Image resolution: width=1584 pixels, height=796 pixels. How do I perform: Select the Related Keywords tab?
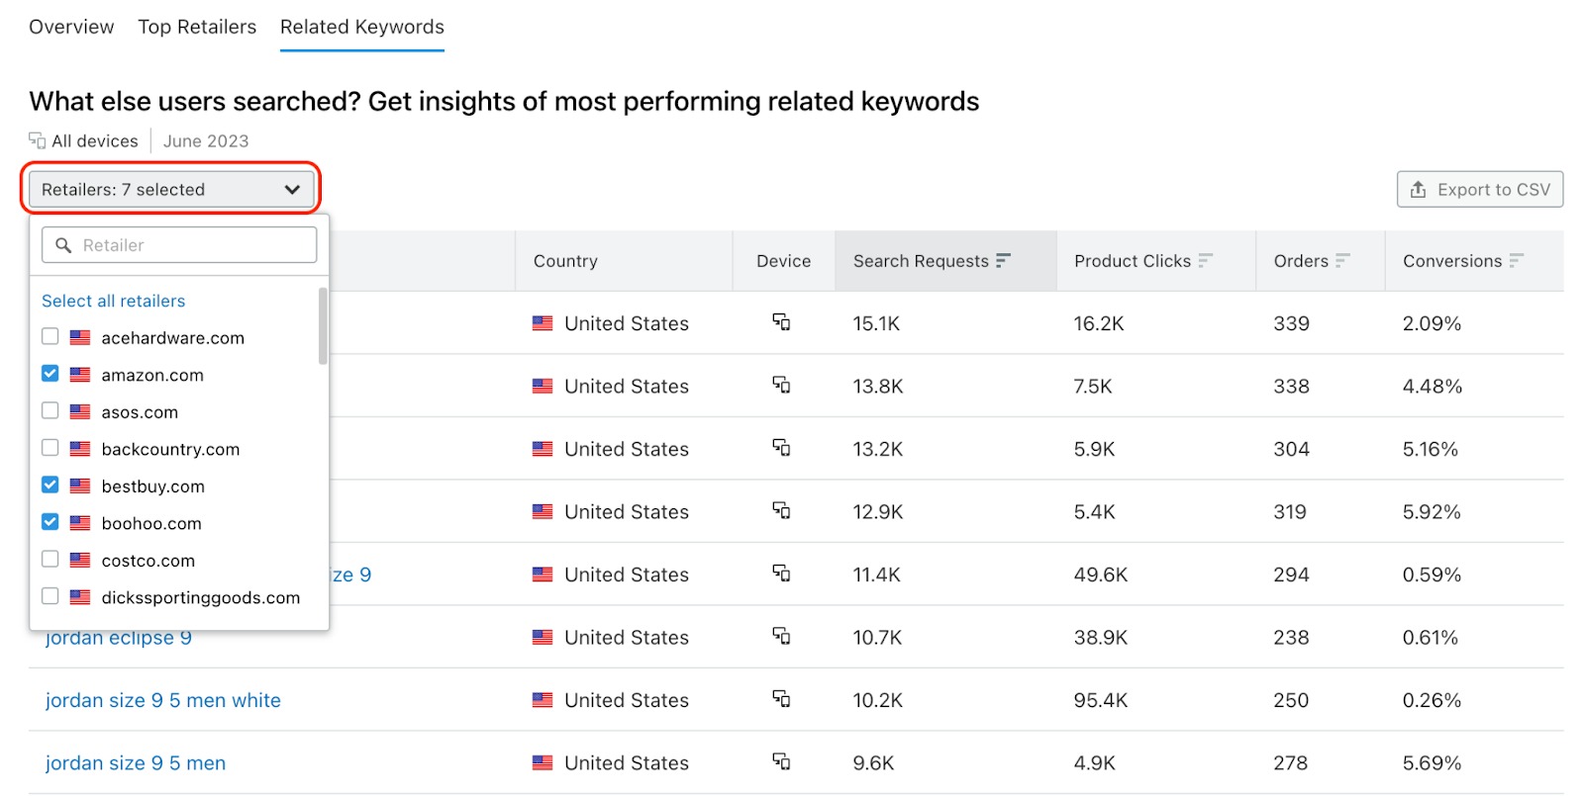(x=362, y=27)
